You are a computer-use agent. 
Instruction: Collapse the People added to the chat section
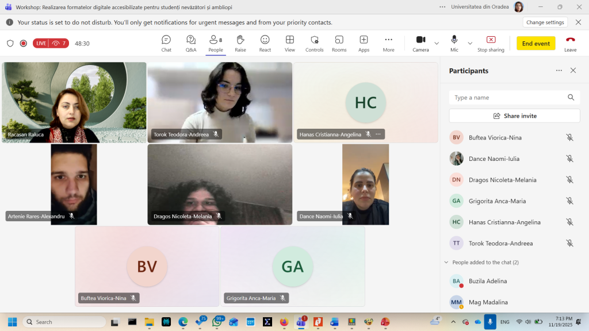tap(446, 262)
